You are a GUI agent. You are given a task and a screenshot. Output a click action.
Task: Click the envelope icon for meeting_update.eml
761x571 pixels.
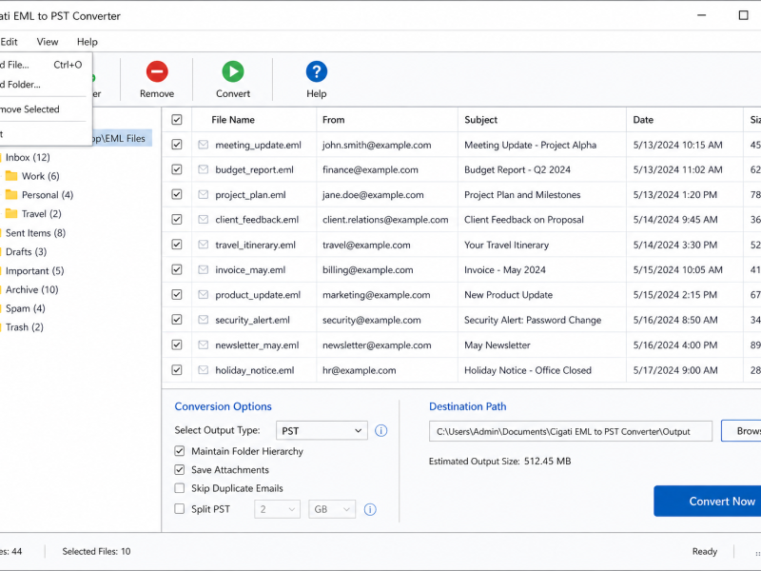click(x=204, y=145)
